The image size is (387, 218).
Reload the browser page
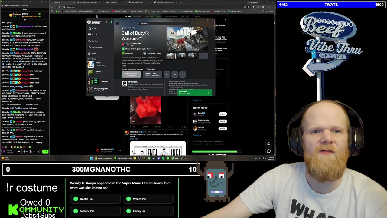[60, 7]
